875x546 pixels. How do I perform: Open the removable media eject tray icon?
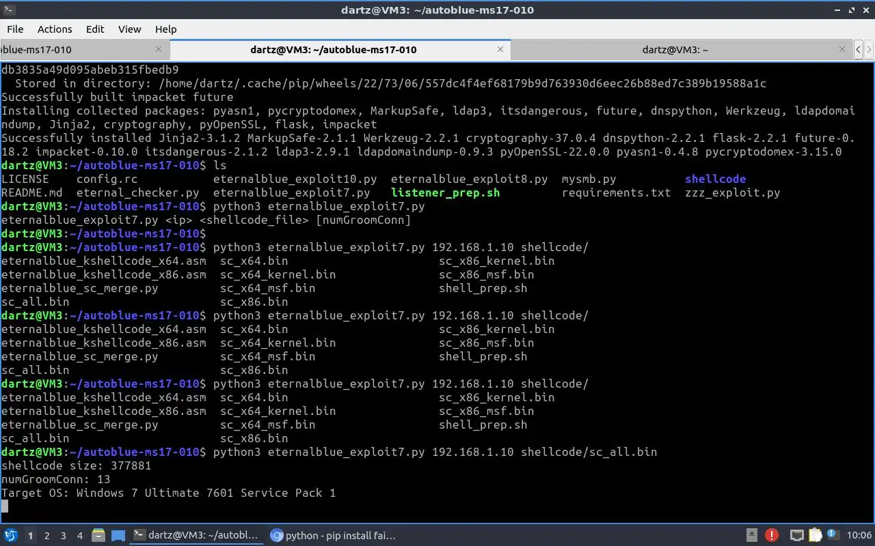point(752,536)
